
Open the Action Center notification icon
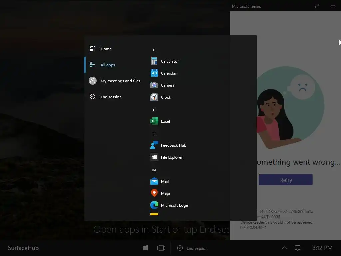[297, 248]
